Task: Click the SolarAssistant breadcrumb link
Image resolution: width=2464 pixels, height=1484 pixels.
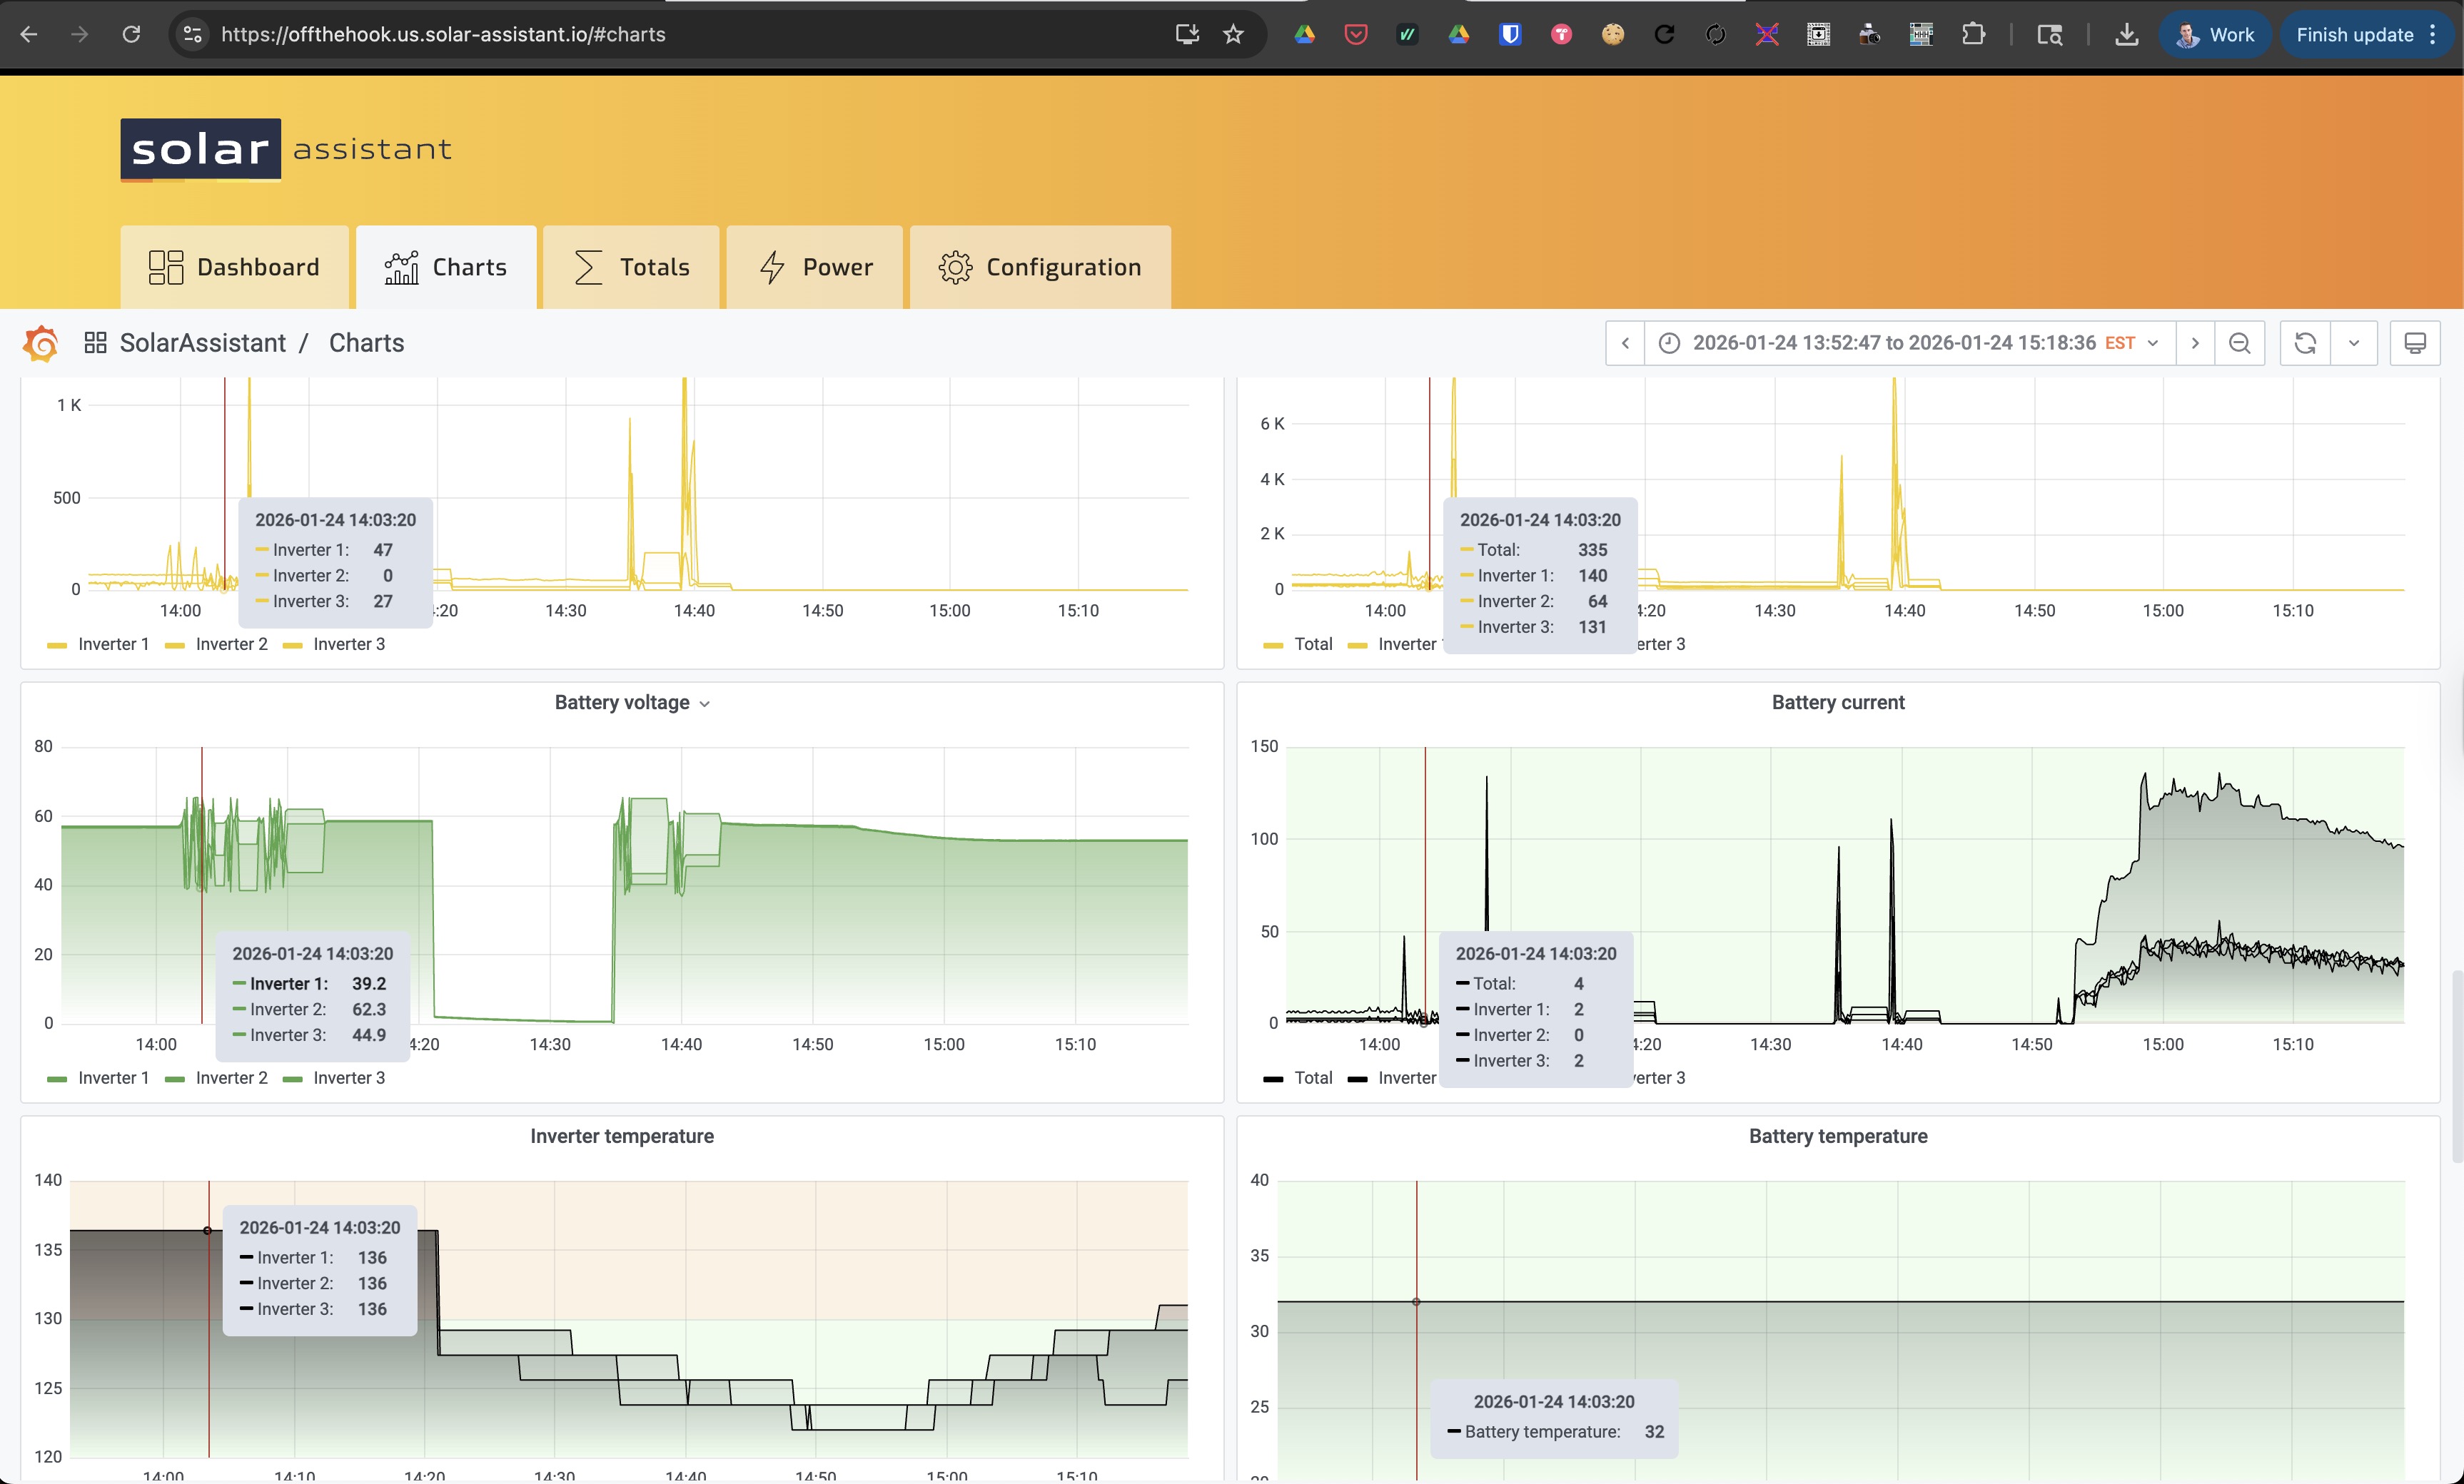Action: click(x=202, y=342)
